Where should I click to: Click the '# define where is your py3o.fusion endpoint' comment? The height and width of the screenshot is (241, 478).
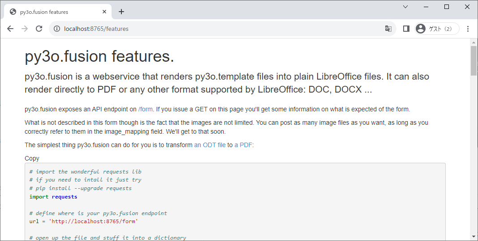(98, 213)
